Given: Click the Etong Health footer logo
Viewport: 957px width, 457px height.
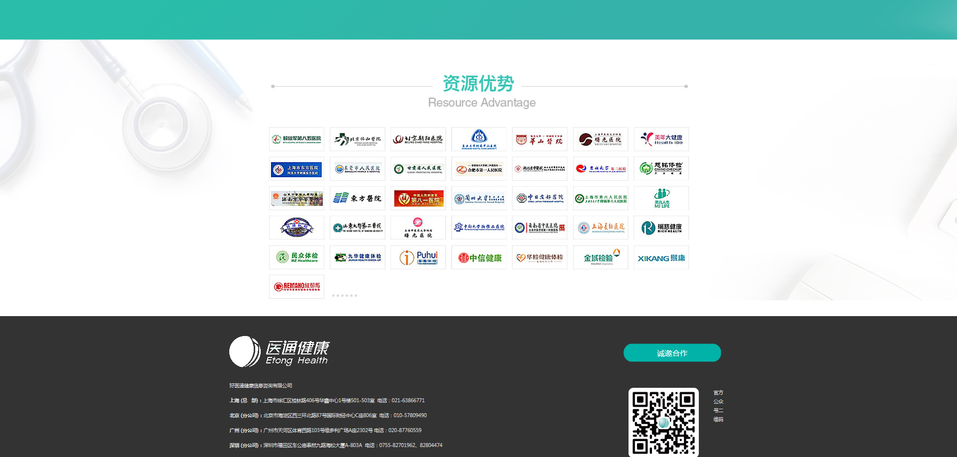Looking at the screenshot, I should [279, 352].
